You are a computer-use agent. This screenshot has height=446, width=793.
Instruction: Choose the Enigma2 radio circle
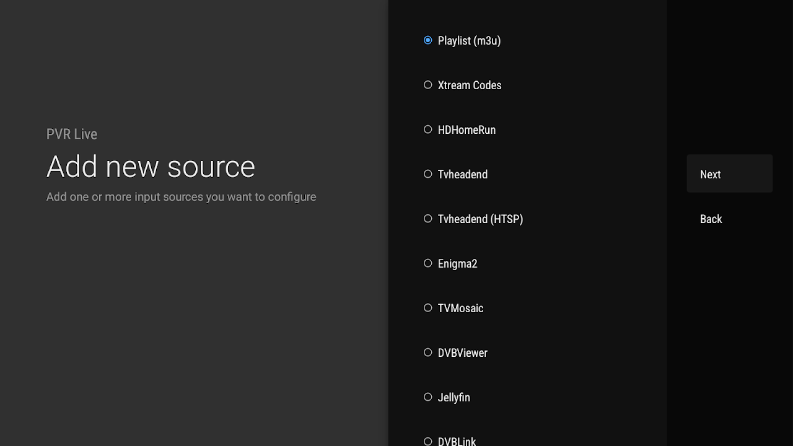click(x=427, y=263)
